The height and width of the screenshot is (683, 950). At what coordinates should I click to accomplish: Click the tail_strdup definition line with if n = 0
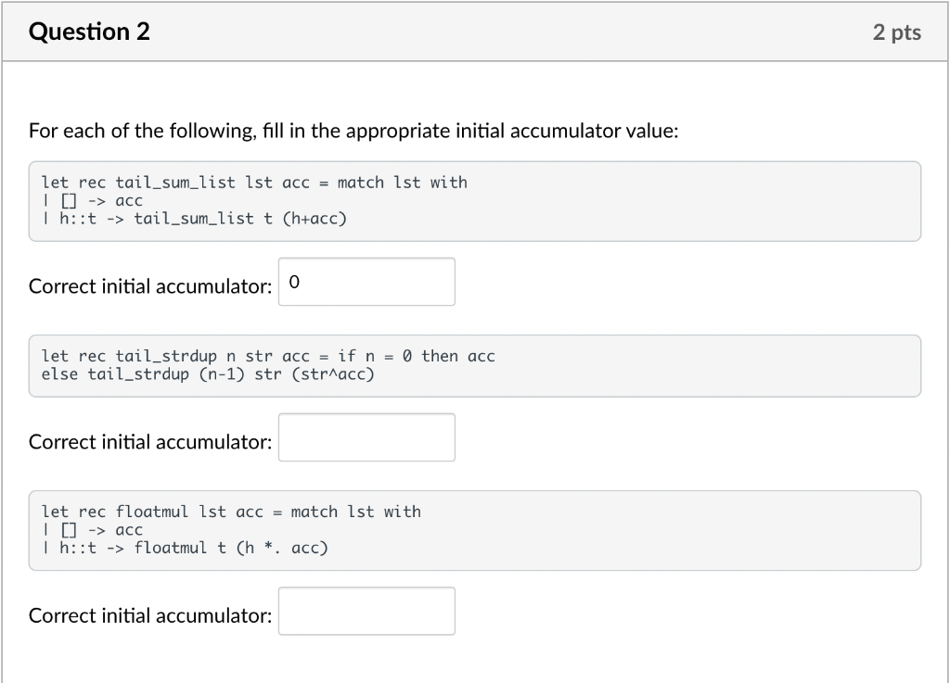pos(268,356)
